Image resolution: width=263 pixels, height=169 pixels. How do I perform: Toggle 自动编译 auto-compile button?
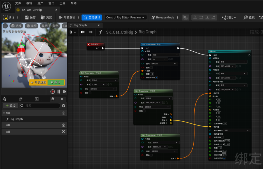92,17
